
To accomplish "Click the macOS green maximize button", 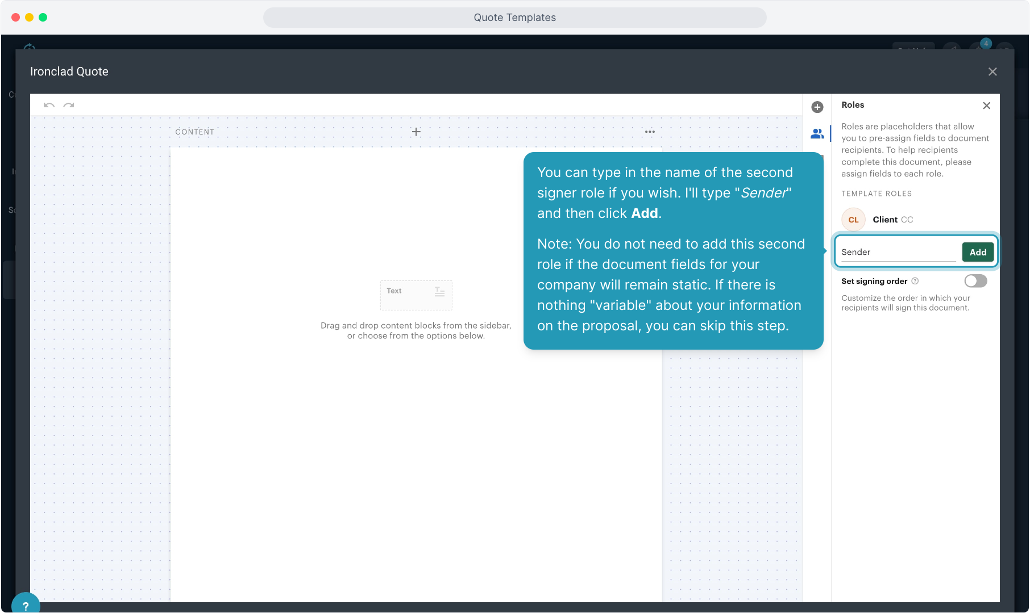I will click(43, 18).
